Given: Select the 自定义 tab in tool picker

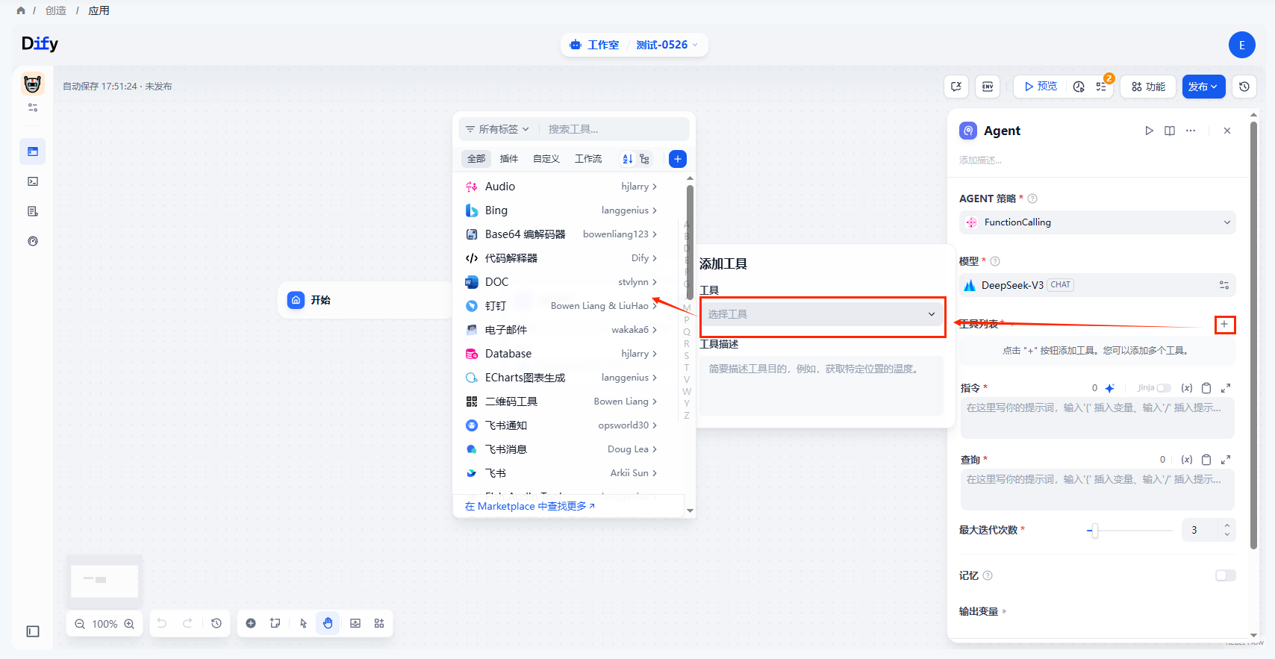Looking at the screenshot, I should [x=546, y=159].
